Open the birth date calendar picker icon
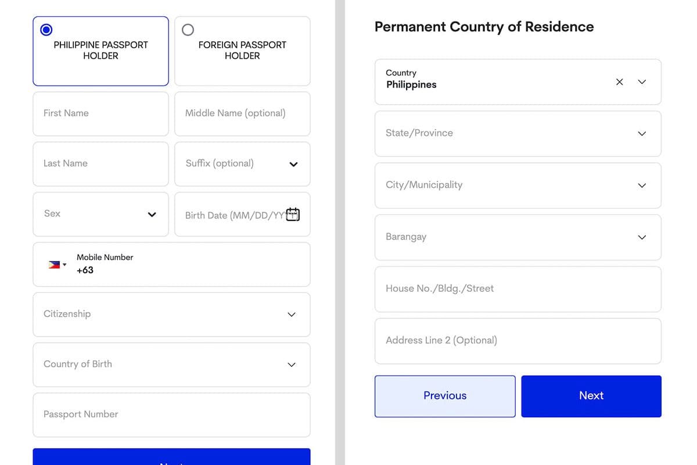Image resolution: width=697 pixels, height=465 pixels. point(293,214)
